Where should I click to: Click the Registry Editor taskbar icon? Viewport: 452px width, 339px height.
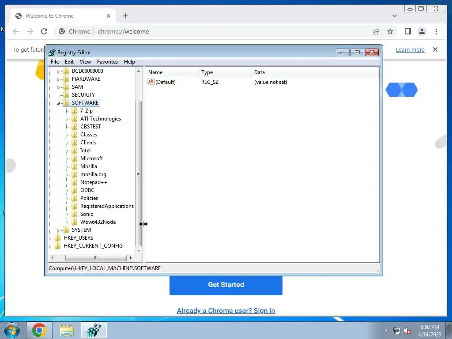pyautogui.click(x=94, y=330)
